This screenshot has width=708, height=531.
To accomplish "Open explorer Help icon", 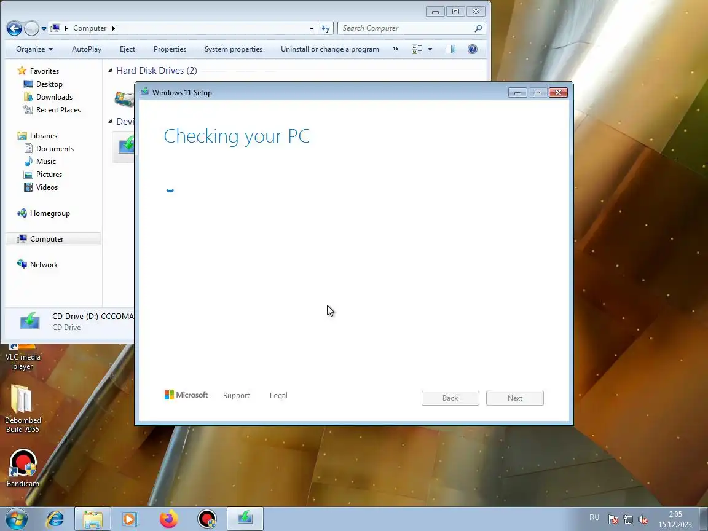I will (x=472, y=49).
